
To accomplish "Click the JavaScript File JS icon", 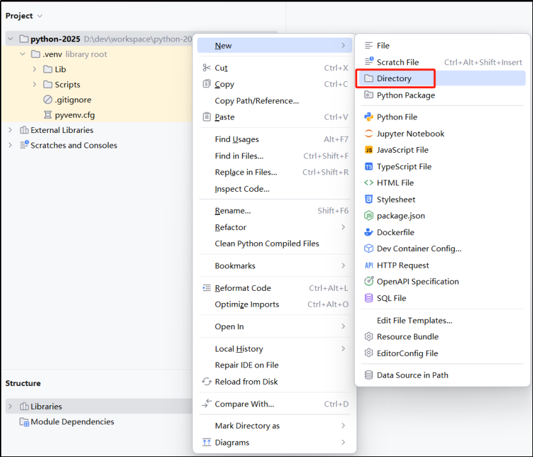I will click(369, 150).
